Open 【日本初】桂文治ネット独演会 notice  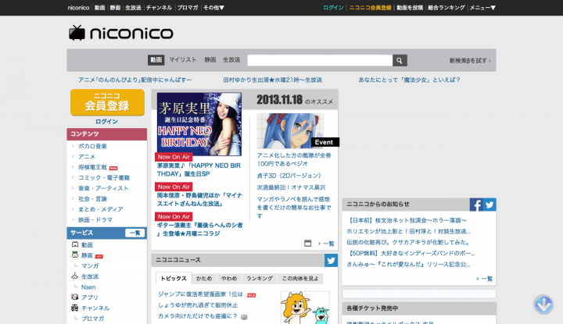point(407,220)
